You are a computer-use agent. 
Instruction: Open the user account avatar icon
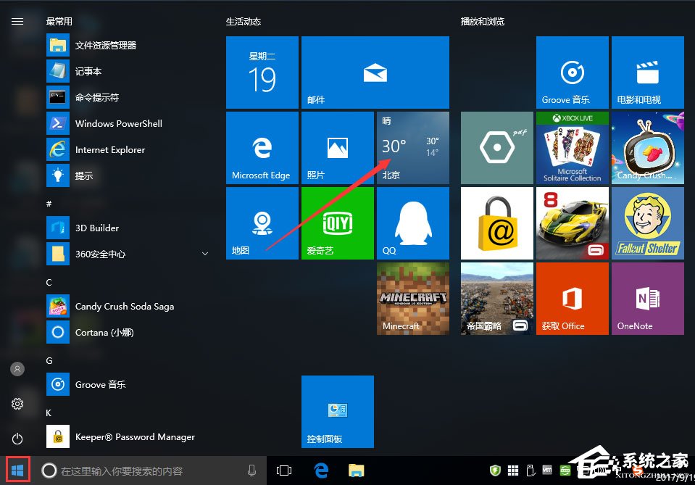pyautogui.click(x=17, y=369)
